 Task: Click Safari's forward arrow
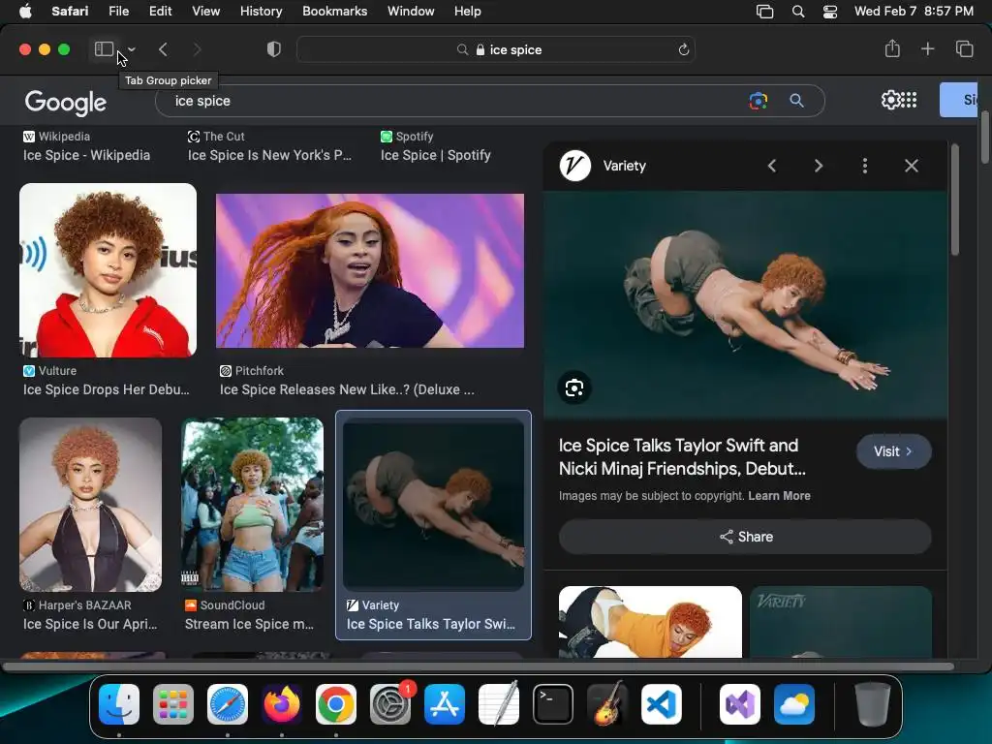(197, 49)
